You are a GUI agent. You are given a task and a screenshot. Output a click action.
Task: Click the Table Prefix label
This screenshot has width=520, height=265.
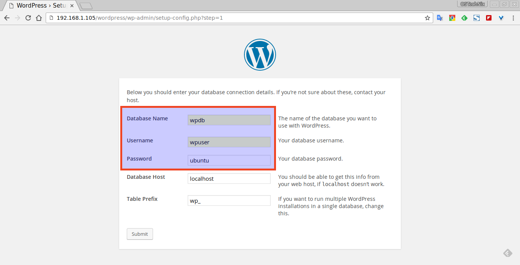pos(142,199)
